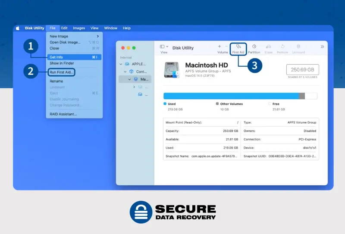Minimize the Disk Utility window
This screenshot has height=234, width=345.
(129, 48)
